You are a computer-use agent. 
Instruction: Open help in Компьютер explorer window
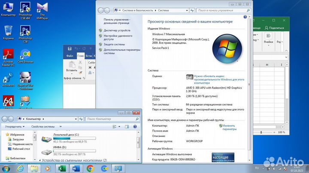pos(135,127)
